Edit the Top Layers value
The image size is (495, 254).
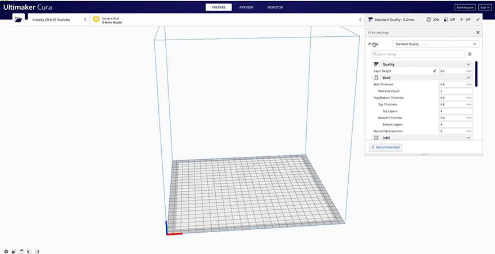[x=456, y=111]
